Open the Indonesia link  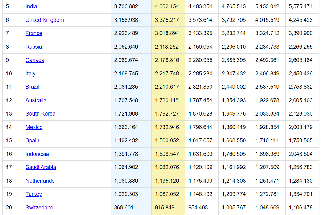click(x=37, y=154)
